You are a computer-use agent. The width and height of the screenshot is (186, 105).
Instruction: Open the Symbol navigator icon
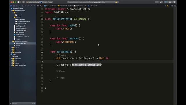point(17,6)
